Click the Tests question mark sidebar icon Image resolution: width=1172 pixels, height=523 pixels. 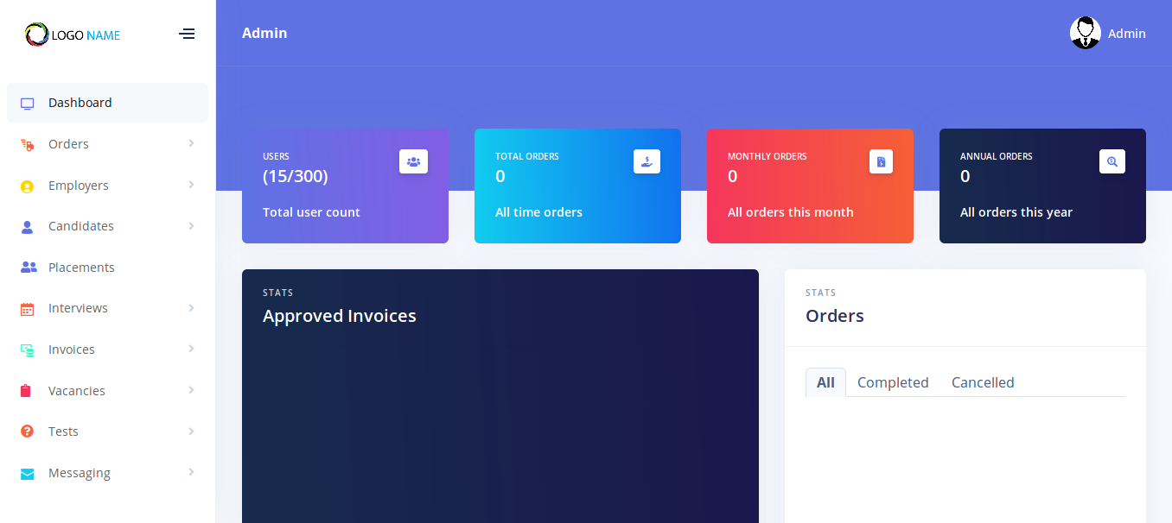click(28, 432)
